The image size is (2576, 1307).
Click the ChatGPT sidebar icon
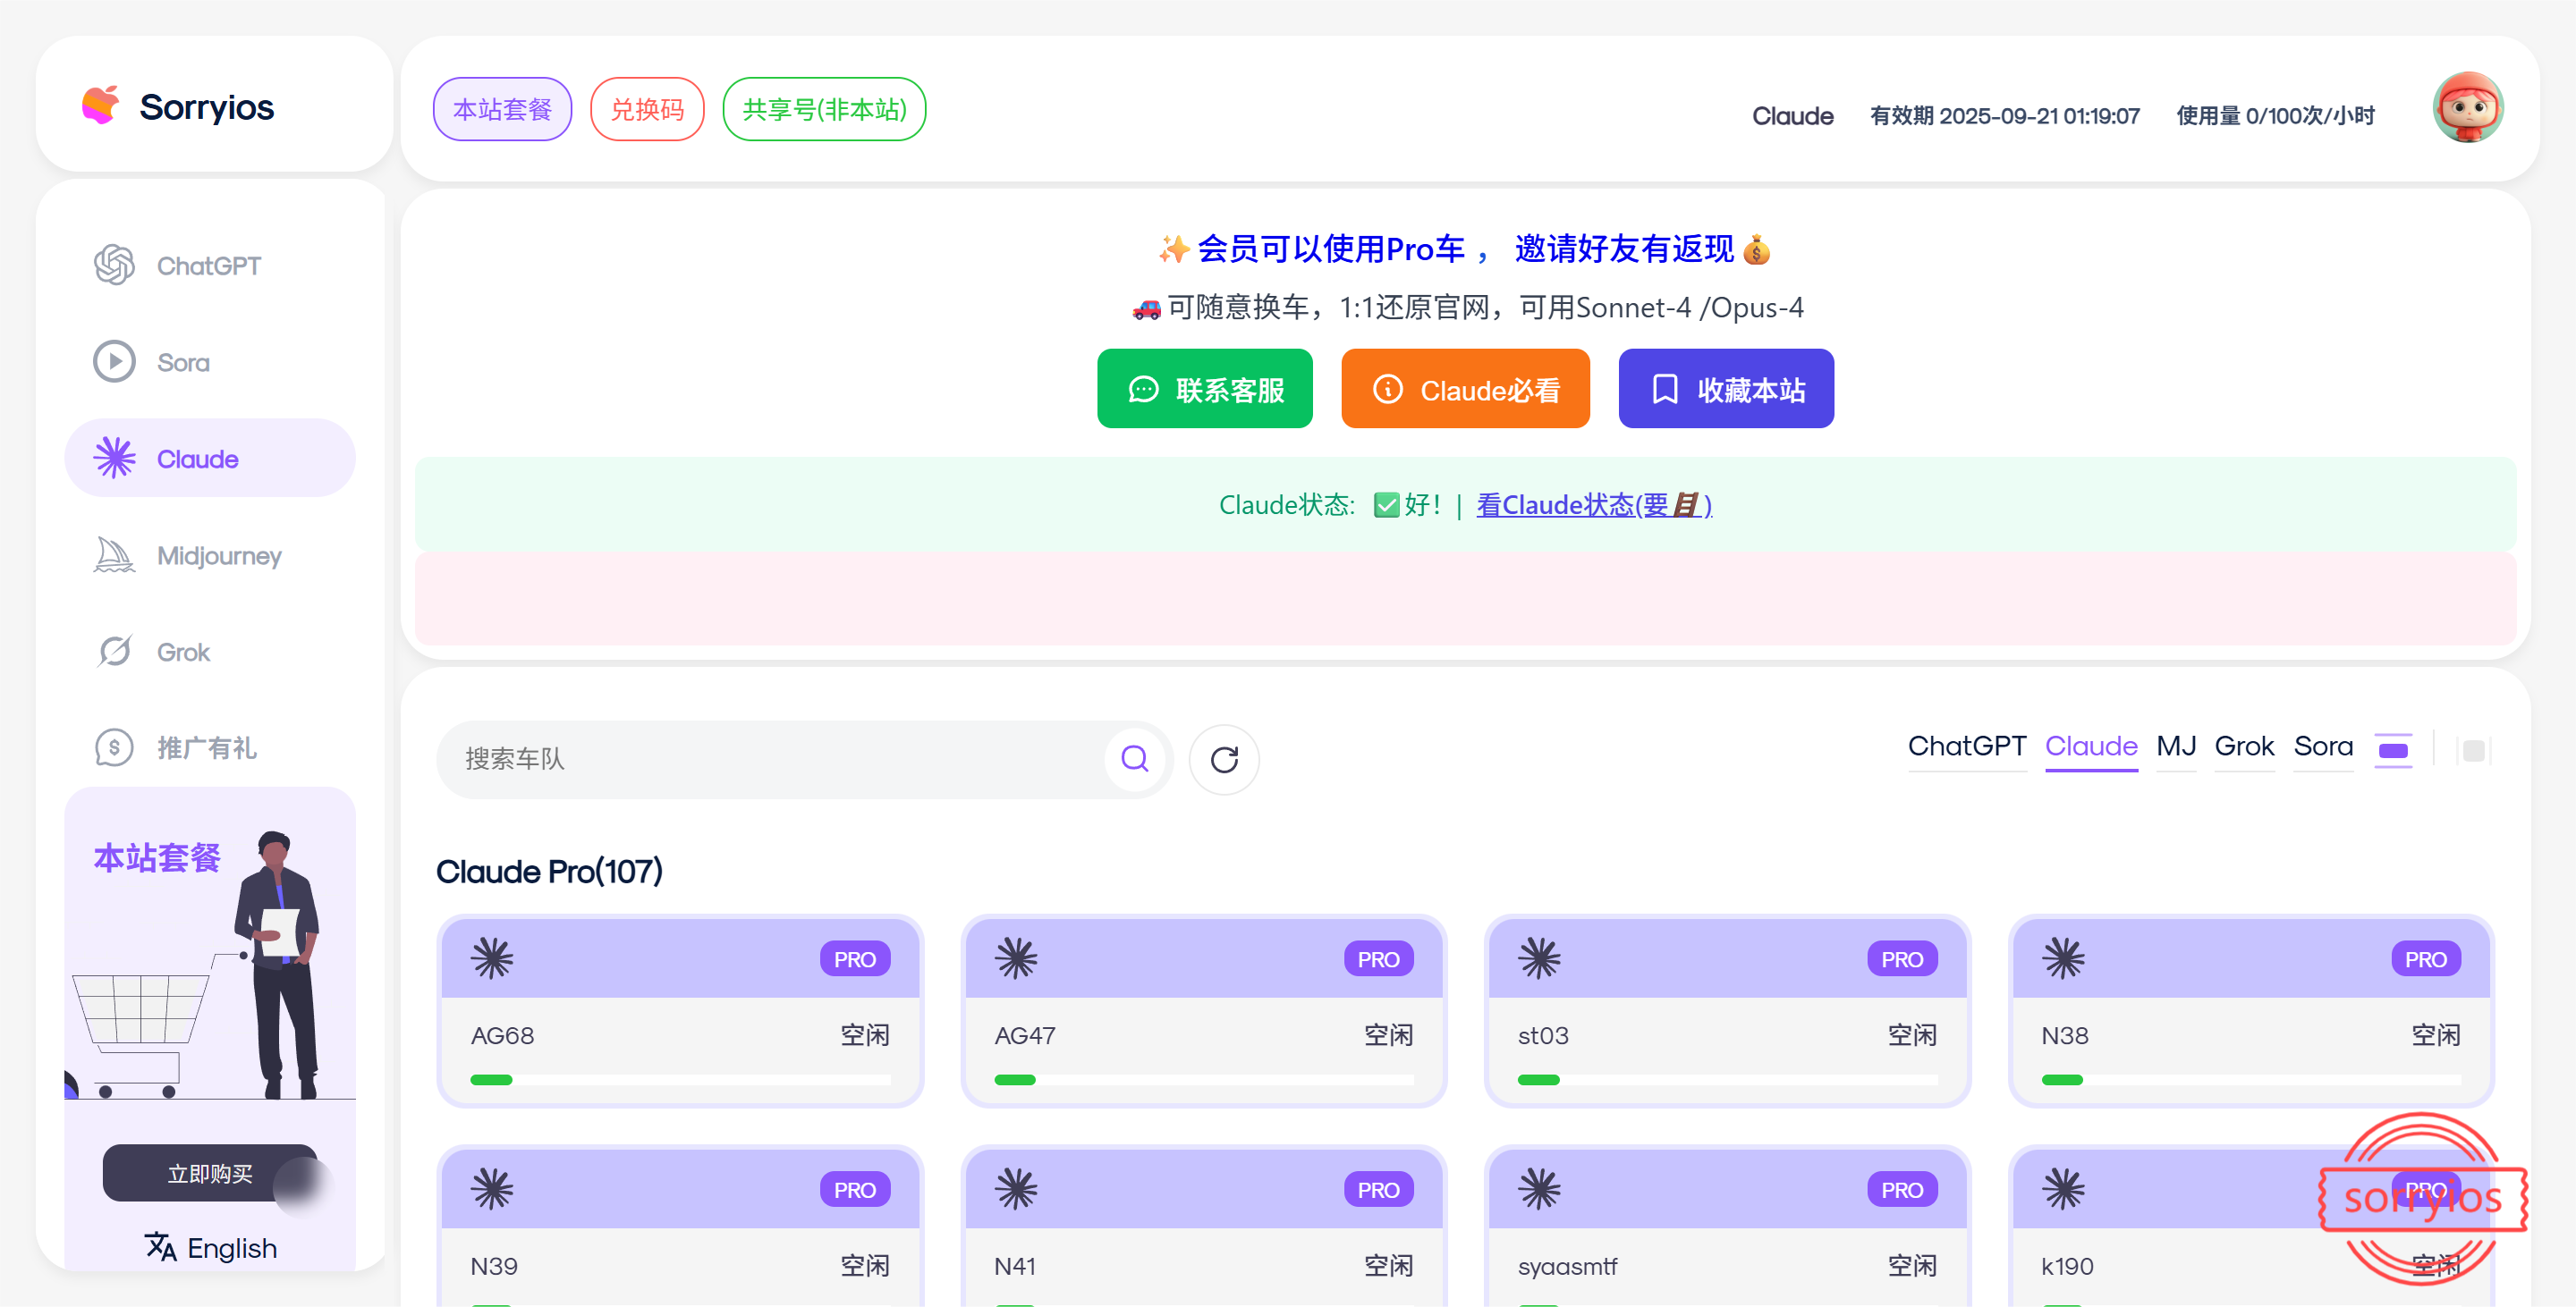(114, 265)
